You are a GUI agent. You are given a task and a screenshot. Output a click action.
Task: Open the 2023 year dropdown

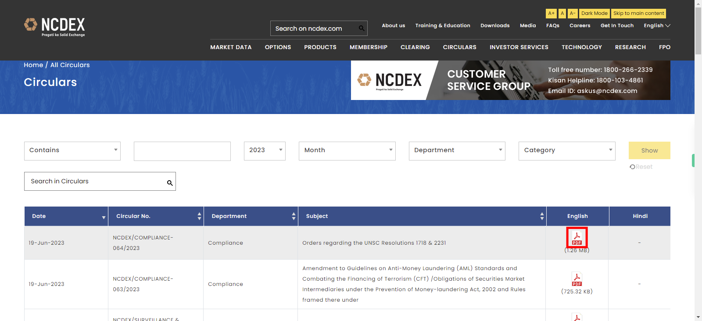265,151
